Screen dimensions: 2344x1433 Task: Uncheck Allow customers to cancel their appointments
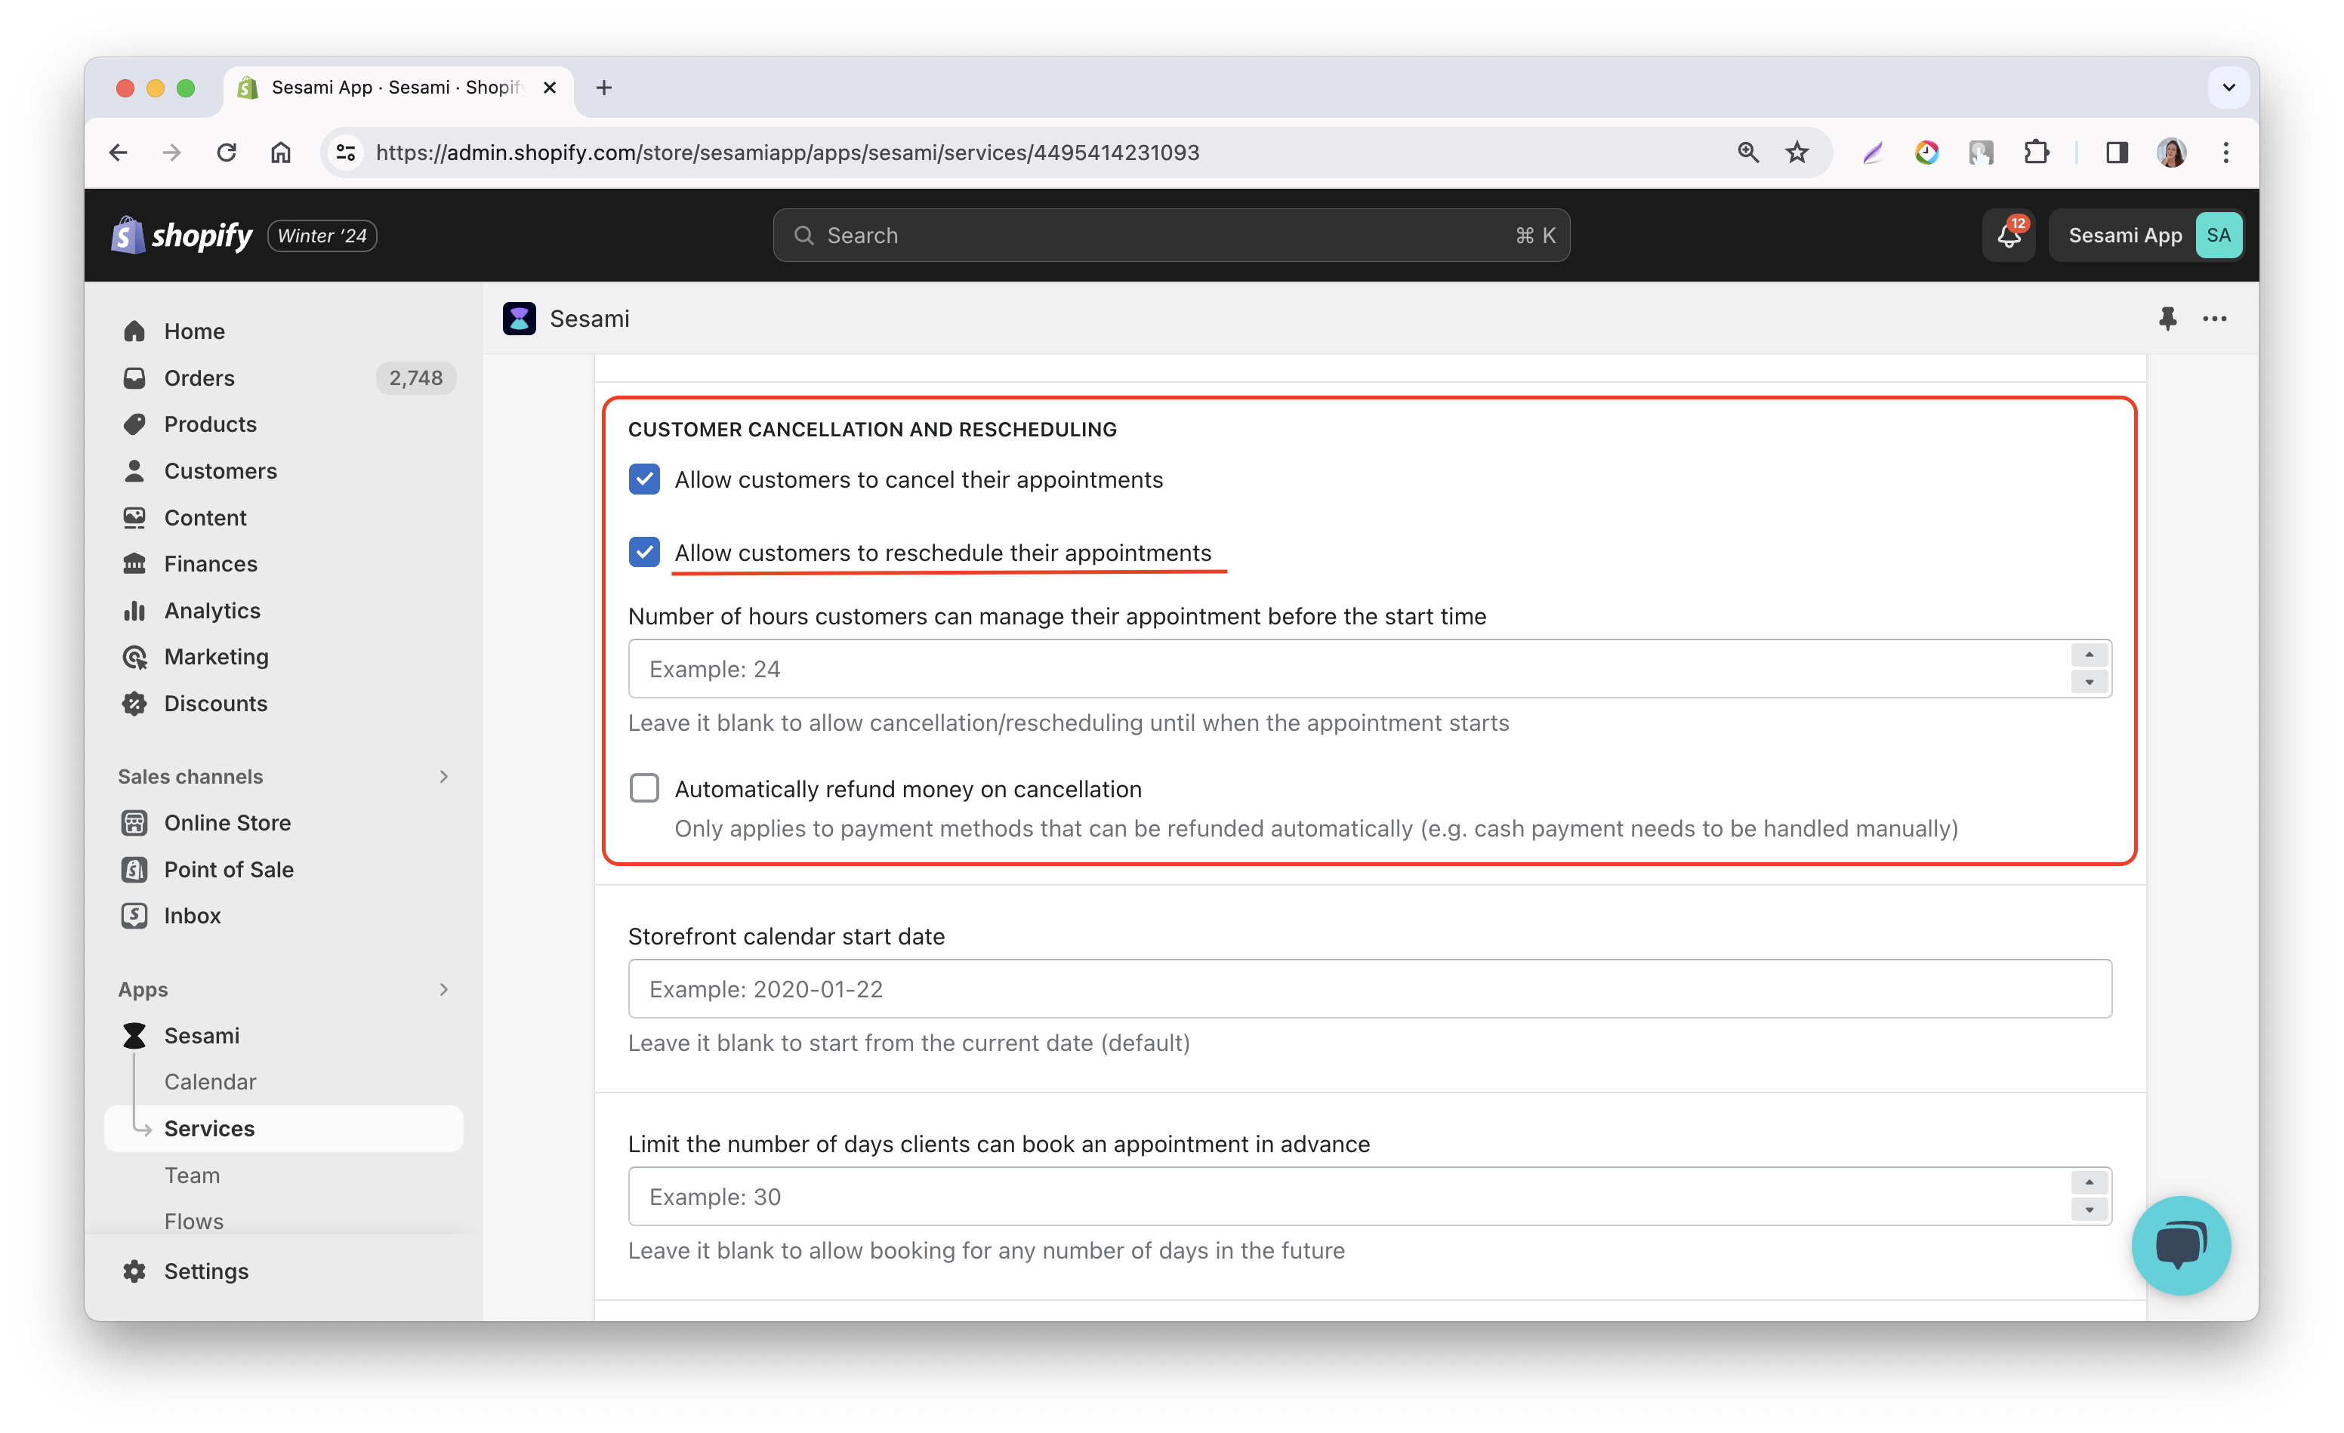(x=644, y=479)
